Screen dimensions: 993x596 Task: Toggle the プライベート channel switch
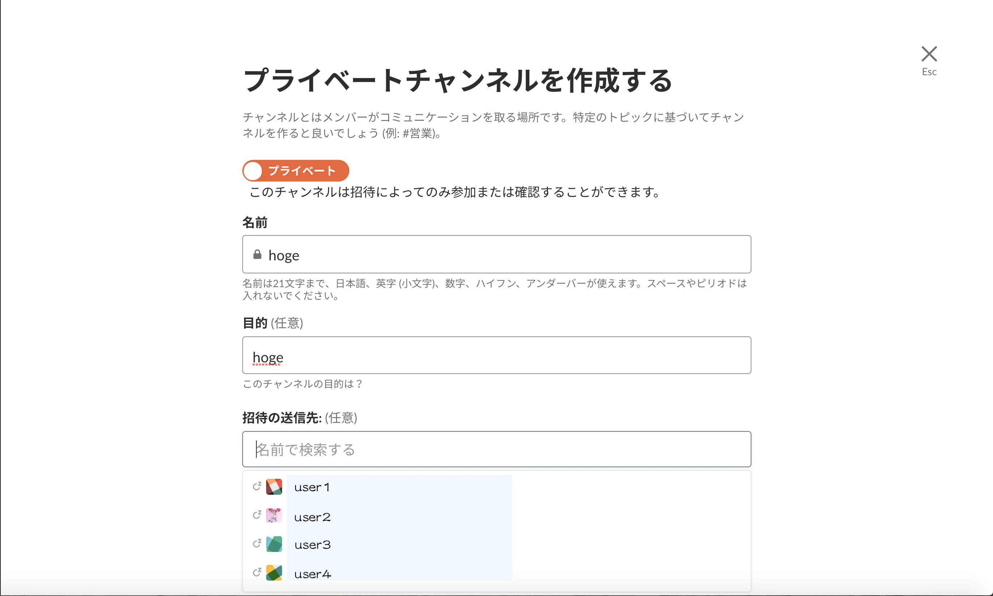click(295, 171)
